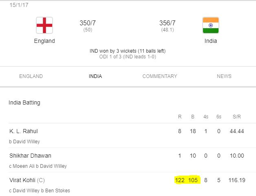Click Shikhar Dhawan's name

30,156
